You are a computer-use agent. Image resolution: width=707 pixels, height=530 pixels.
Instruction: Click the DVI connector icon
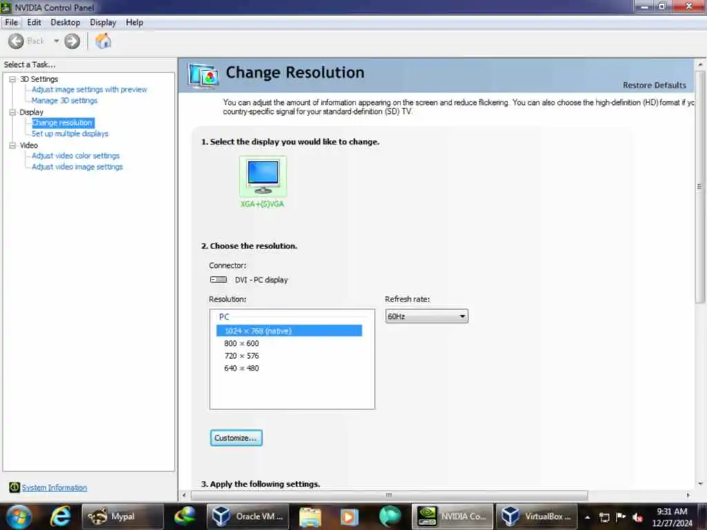click(x=218, y=279)
